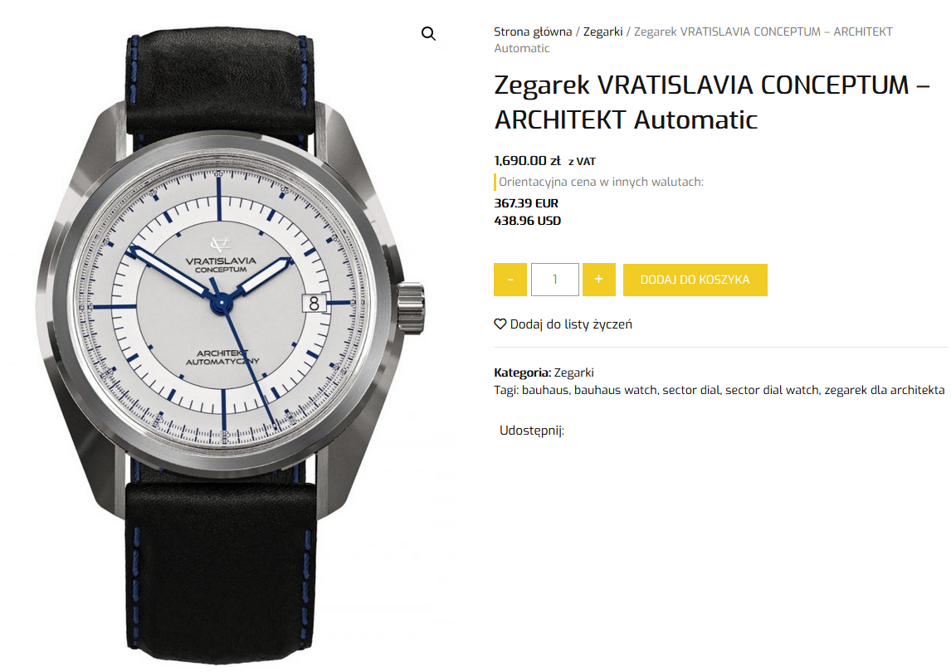The height and width of the screenshot is (672, 951).
Task: Click the 1,690.00 zł price text
Action: coord(527,161)
